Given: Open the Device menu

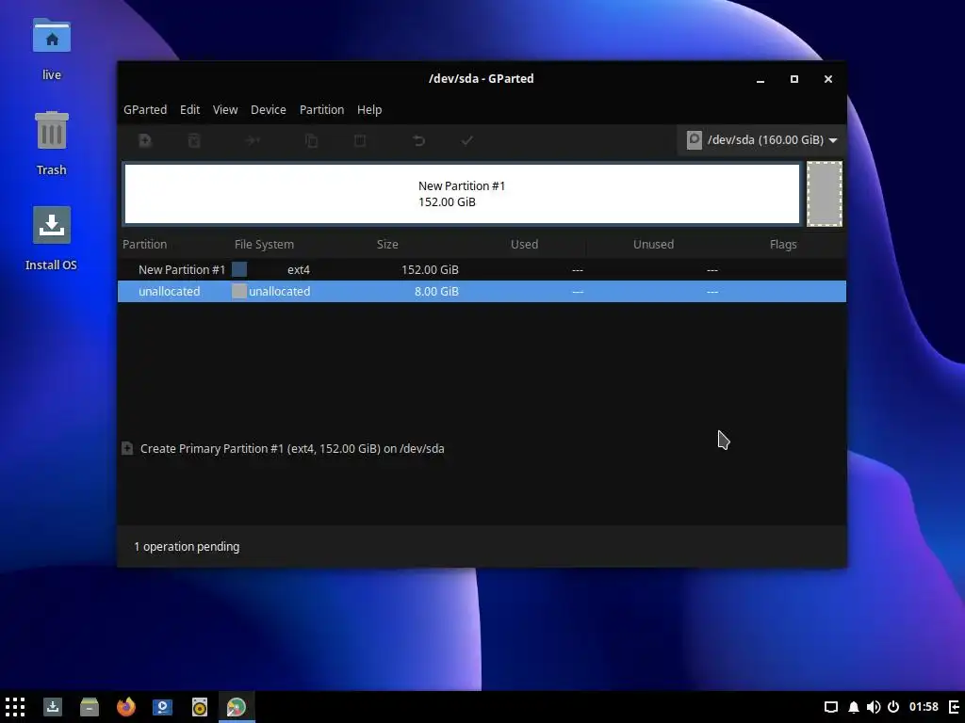Looking at the screenshot, I should [x=269, y=109].
